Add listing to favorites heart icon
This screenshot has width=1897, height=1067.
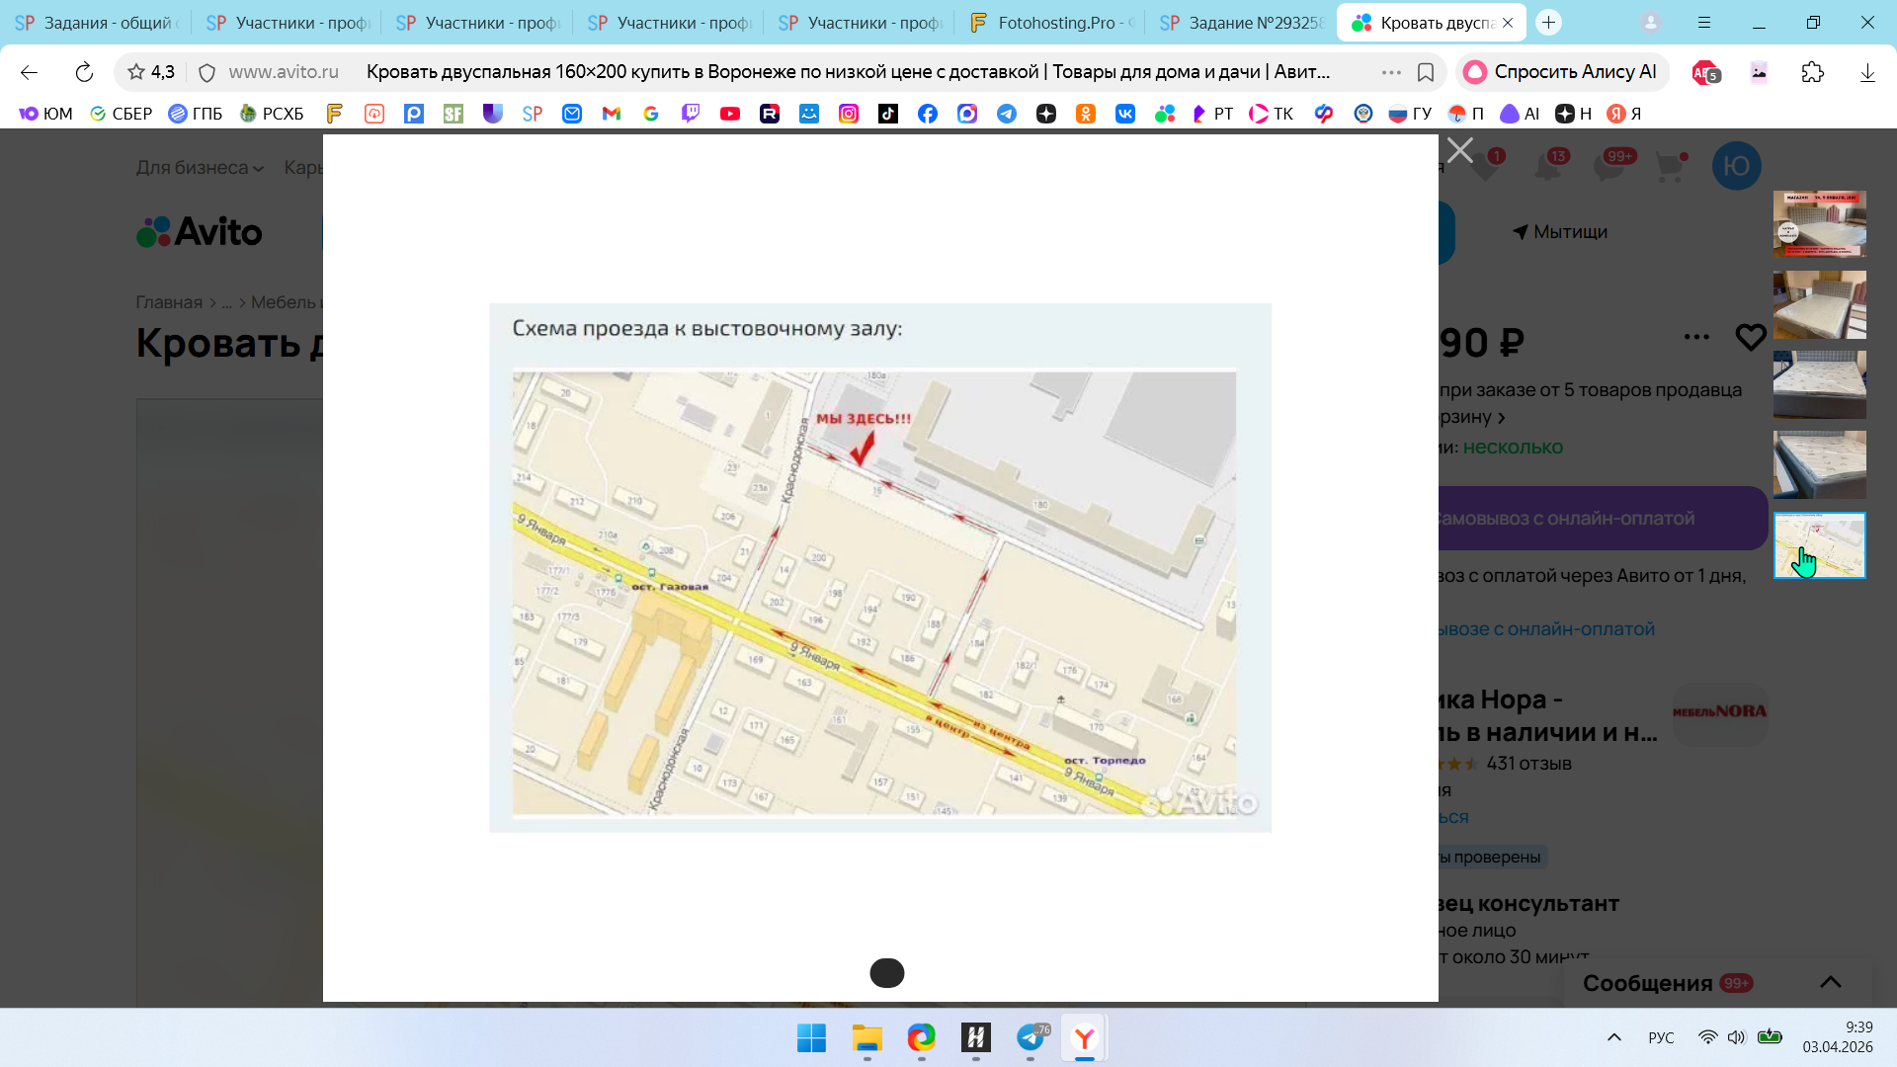pyautogui.click(x=1750, y=338)
